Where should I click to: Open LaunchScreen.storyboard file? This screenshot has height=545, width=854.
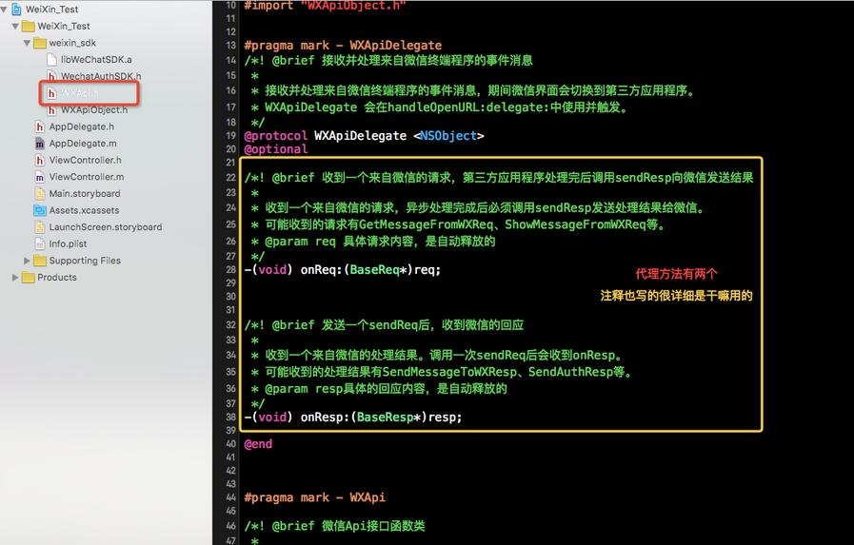point(105,227)
